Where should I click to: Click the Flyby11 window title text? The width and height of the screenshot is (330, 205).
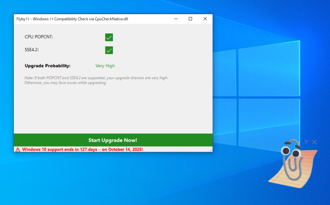click(x=72, y=19)
